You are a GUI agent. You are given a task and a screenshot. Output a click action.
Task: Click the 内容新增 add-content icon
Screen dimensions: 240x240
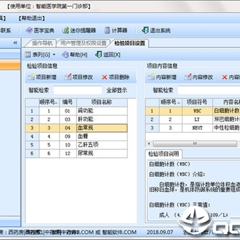pos(151,77)
